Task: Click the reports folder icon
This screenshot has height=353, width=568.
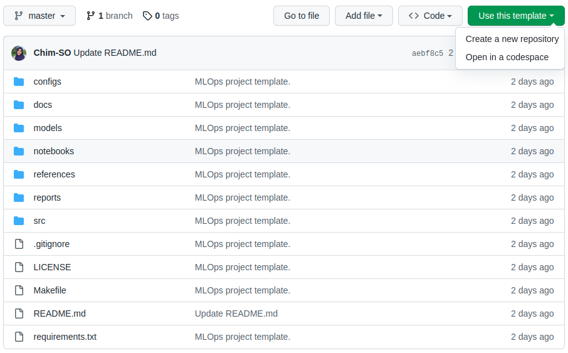Action: (x=19, y=198)
